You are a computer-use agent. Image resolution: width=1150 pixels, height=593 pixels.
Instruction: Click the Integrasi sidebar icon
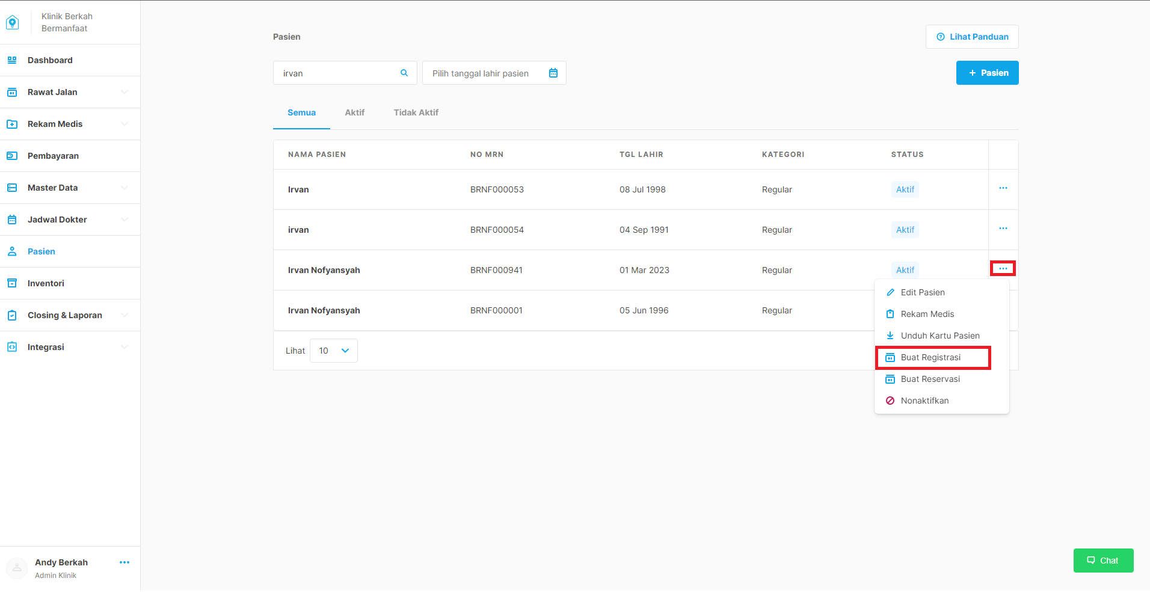(12, 347)
